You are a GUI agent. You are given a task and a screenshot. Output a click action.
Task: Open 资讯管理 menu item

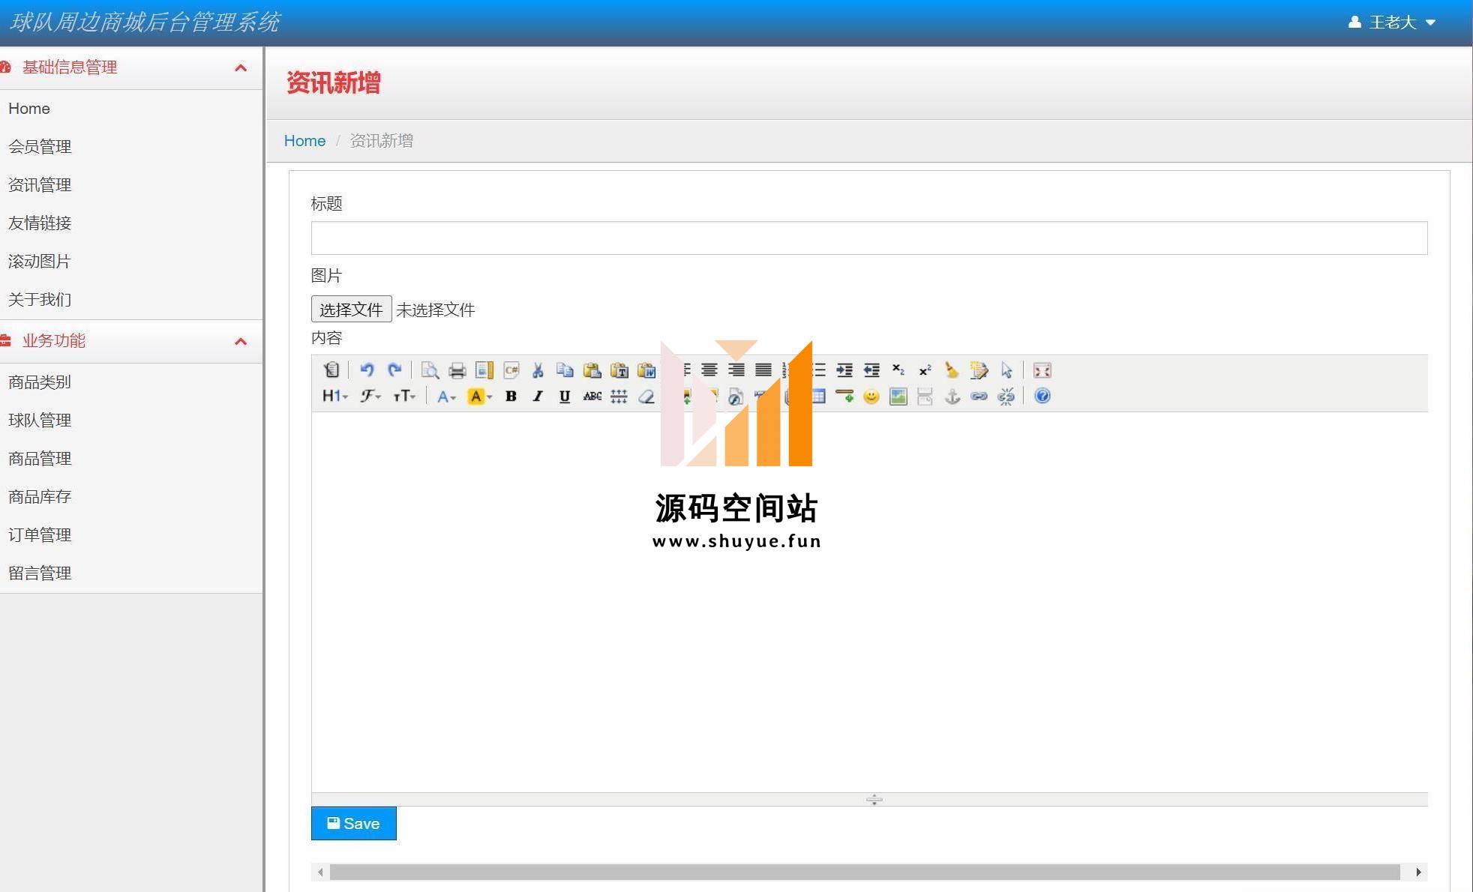pos(40,185)
